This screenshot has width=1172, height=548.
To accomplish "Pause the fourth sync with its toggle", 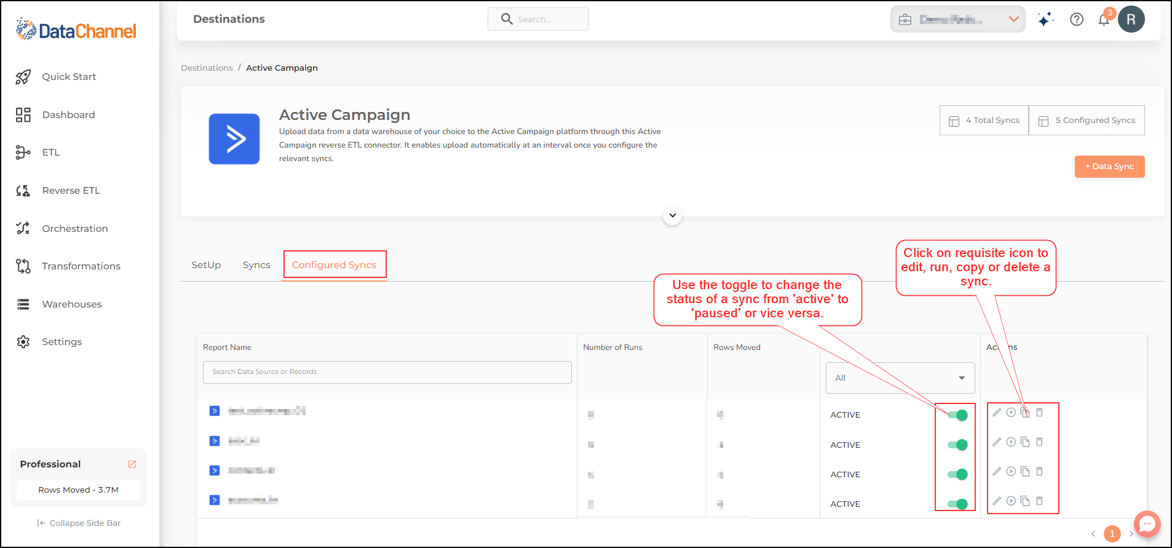I will coord(957,504).
